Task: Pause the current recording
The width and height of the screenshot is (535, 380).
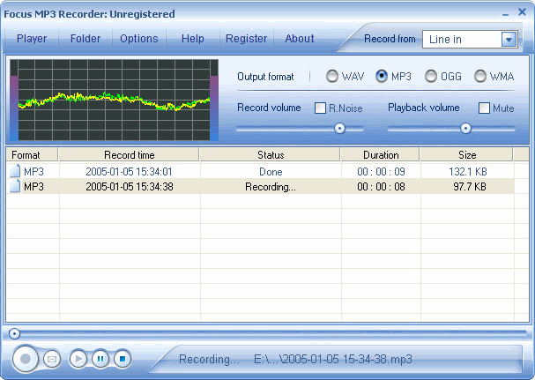Action: coord(100,359)
